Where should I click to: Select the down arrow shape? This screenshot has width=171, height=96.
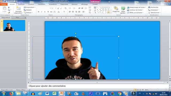tap(106, 10)
